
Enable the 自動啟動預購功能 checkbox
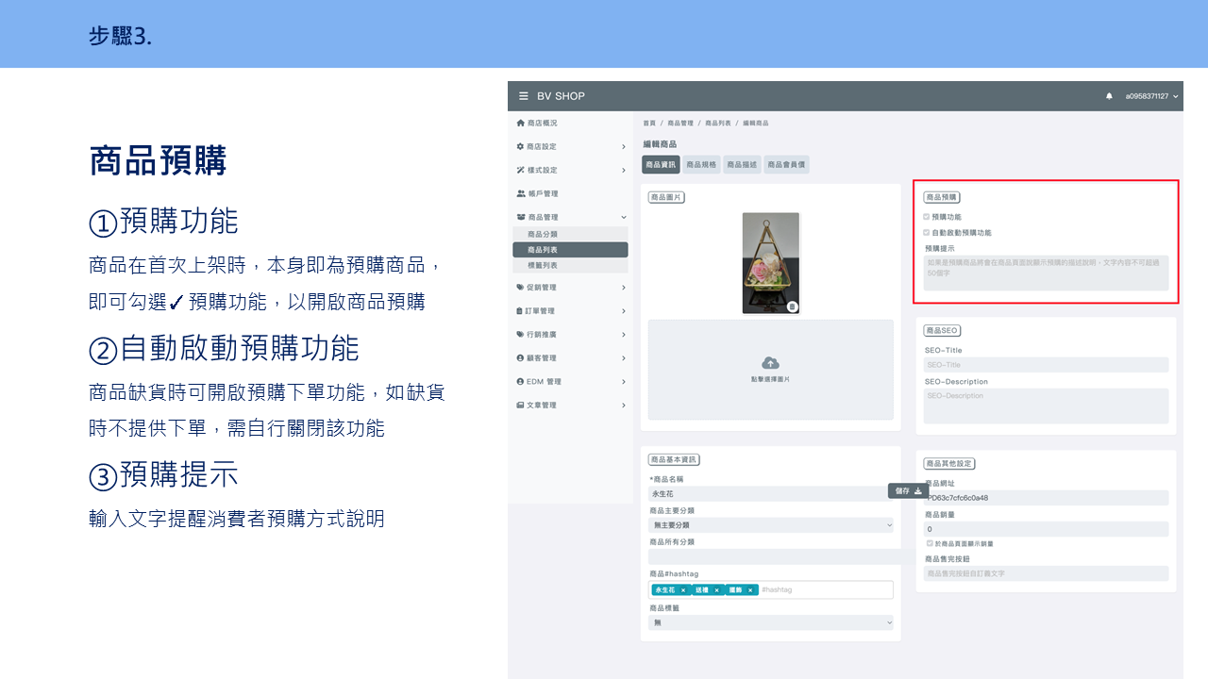coord(927,232)
